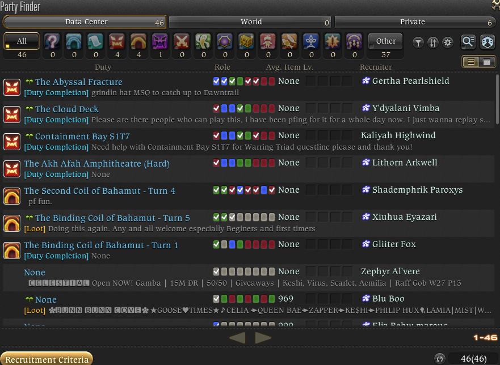This screenshot has height=365, width=500.
Task: Open the sort order arrows icon
Action: (433, 43)
